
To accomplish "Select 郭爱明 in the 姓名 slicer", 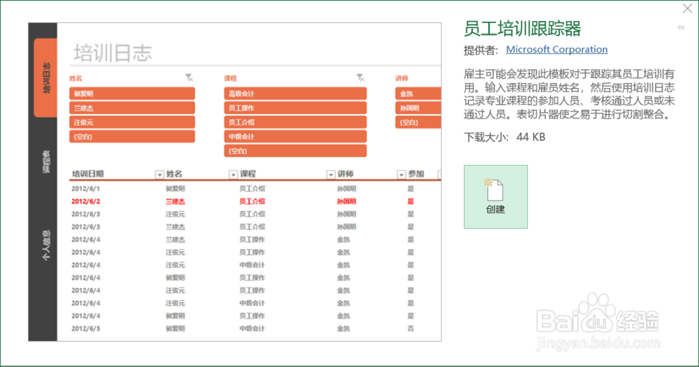I will click(x=132, y=94).
